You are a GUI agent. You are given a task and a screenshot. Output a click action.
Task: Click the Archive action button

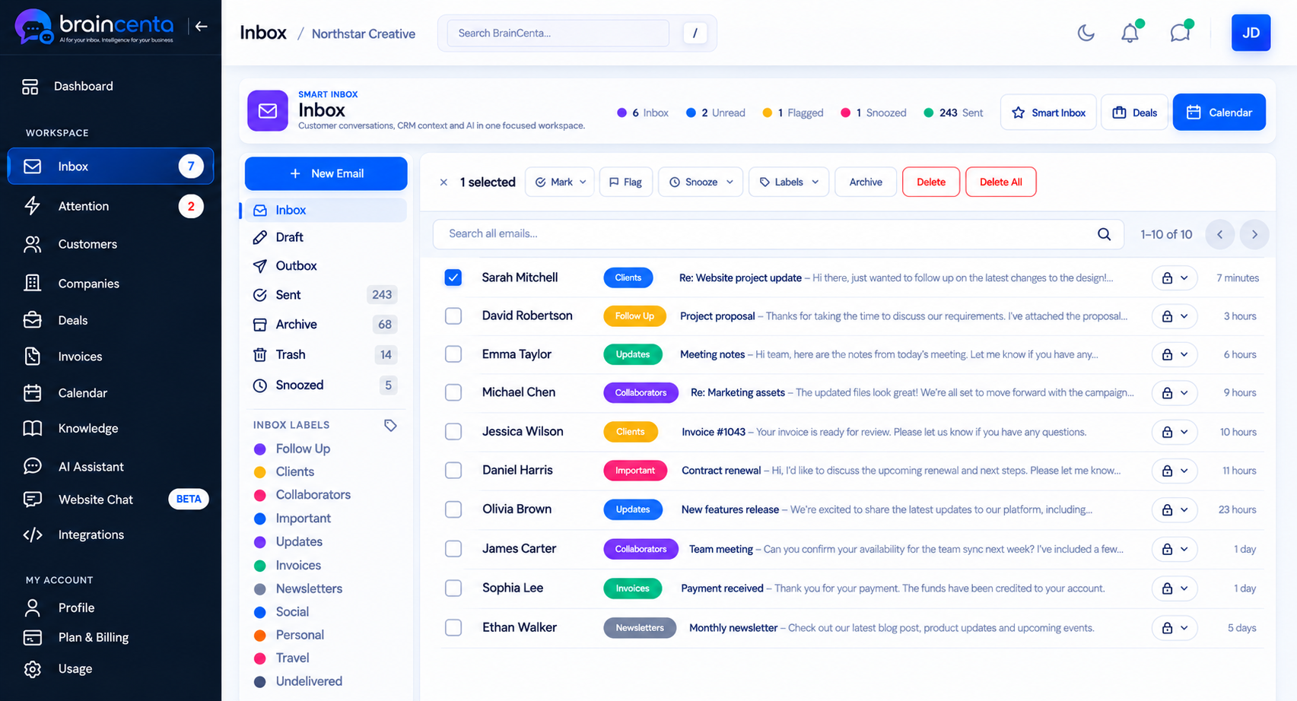tap(866, 182)
